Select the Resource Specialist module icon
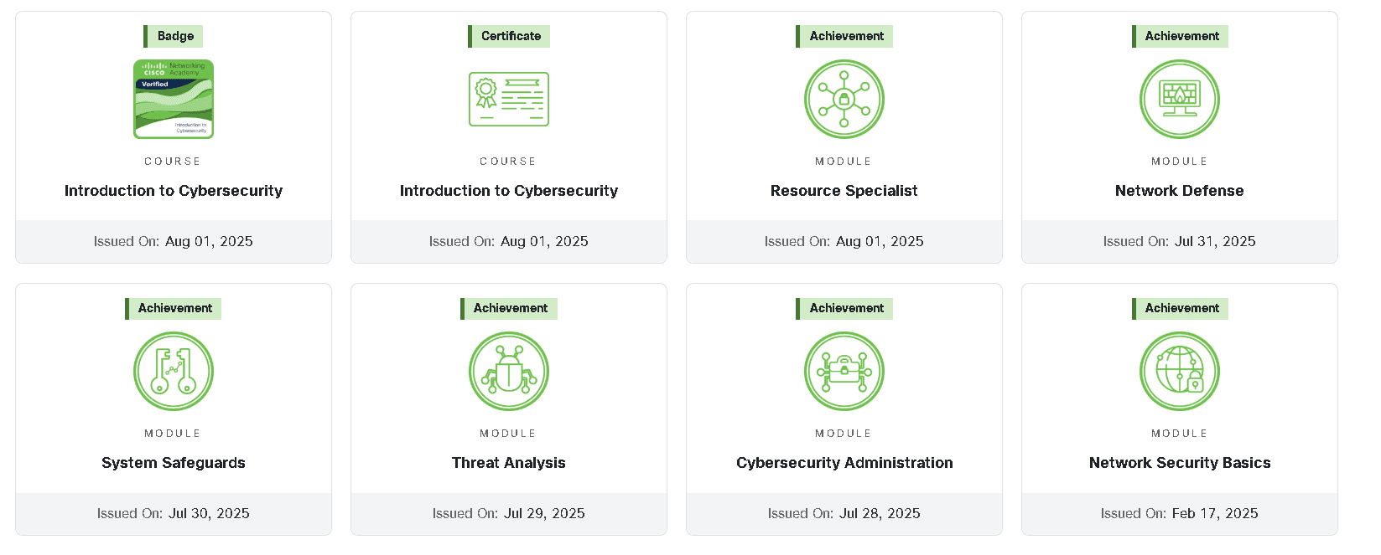Image resolution: width=1381 pixels, height=555 pixels. click(844, 99)
